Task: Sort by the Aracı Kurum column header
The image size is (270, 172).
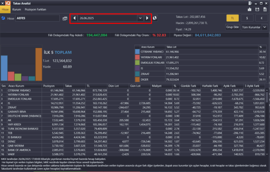Action: [x=25, y=86]
